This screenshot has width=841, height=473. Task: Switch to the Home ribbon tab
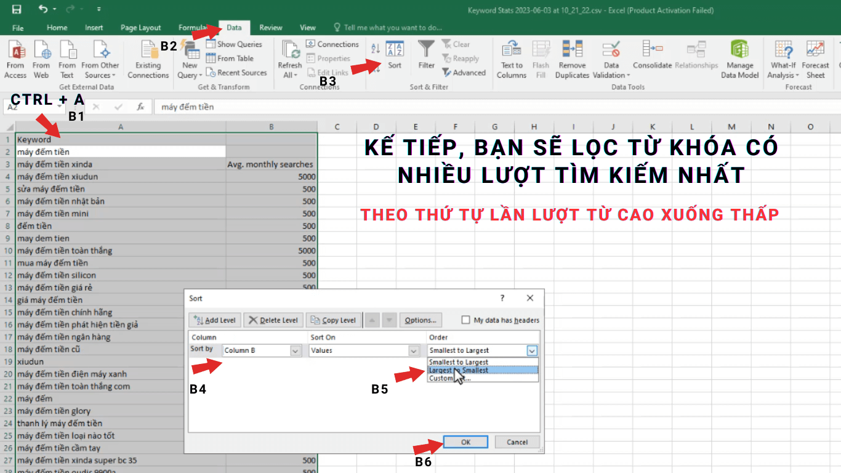pyautogui.click(x=57, y=27)
